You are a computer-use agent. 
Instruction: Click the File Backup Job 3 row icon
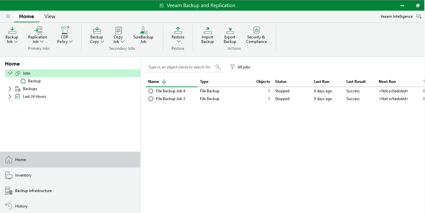pos(151,99)
